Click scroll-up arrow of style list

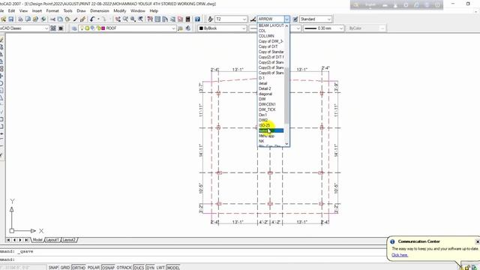(x=286, y=26)
